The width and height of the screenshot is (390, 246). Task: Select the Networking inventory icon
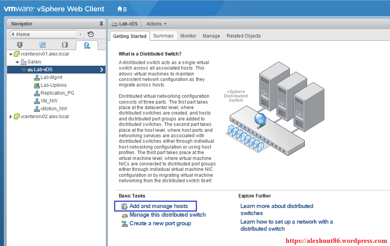[x=87, y=45]
